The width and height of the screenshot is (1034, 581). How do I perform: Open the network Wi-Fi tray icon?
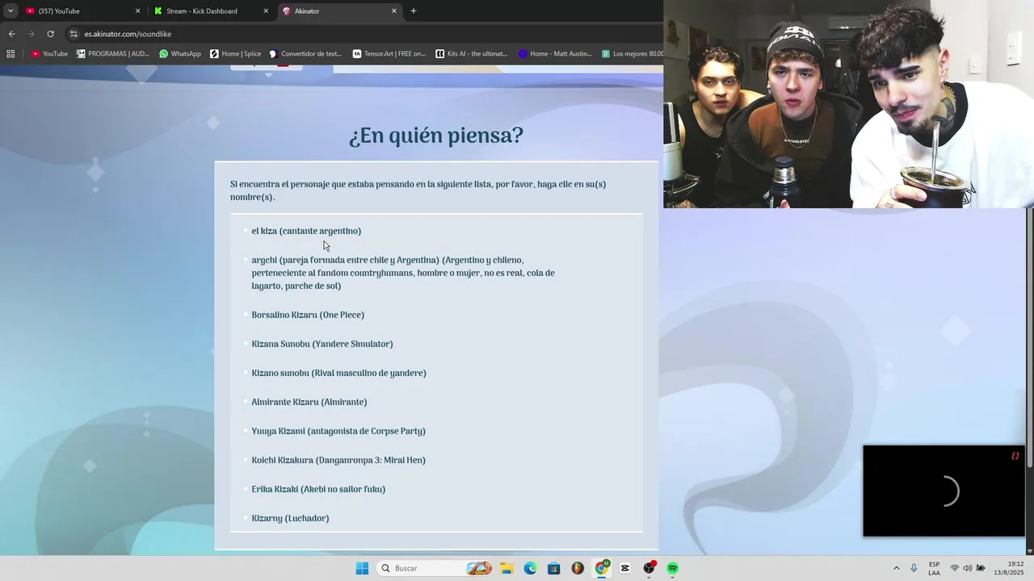tap(955, 568)
